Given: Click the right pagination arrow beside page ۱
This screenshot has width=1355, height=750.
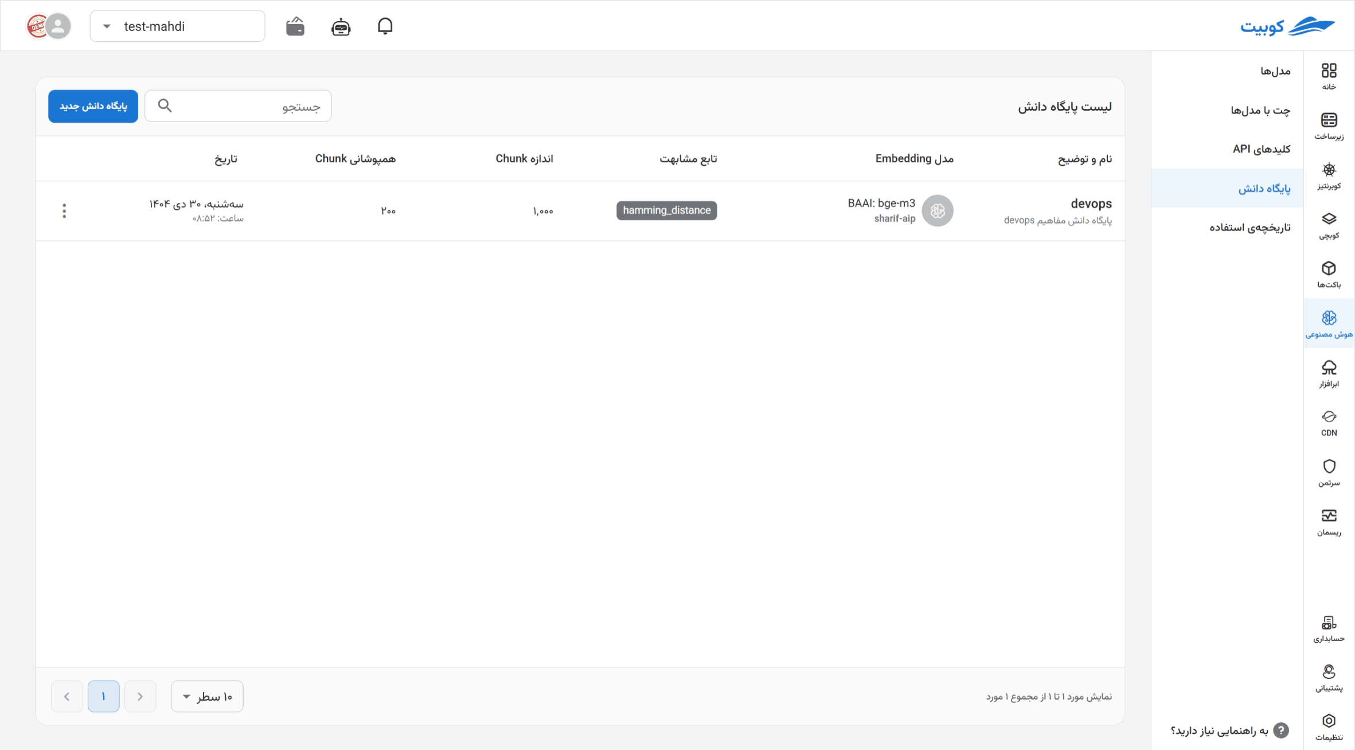Looking at the screenshot, I should (x=140, y=696).
